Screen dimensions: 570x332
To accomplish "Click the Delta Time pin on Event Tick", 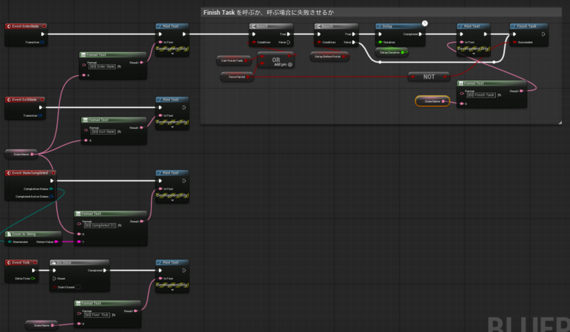I will [x=33, y=279].
